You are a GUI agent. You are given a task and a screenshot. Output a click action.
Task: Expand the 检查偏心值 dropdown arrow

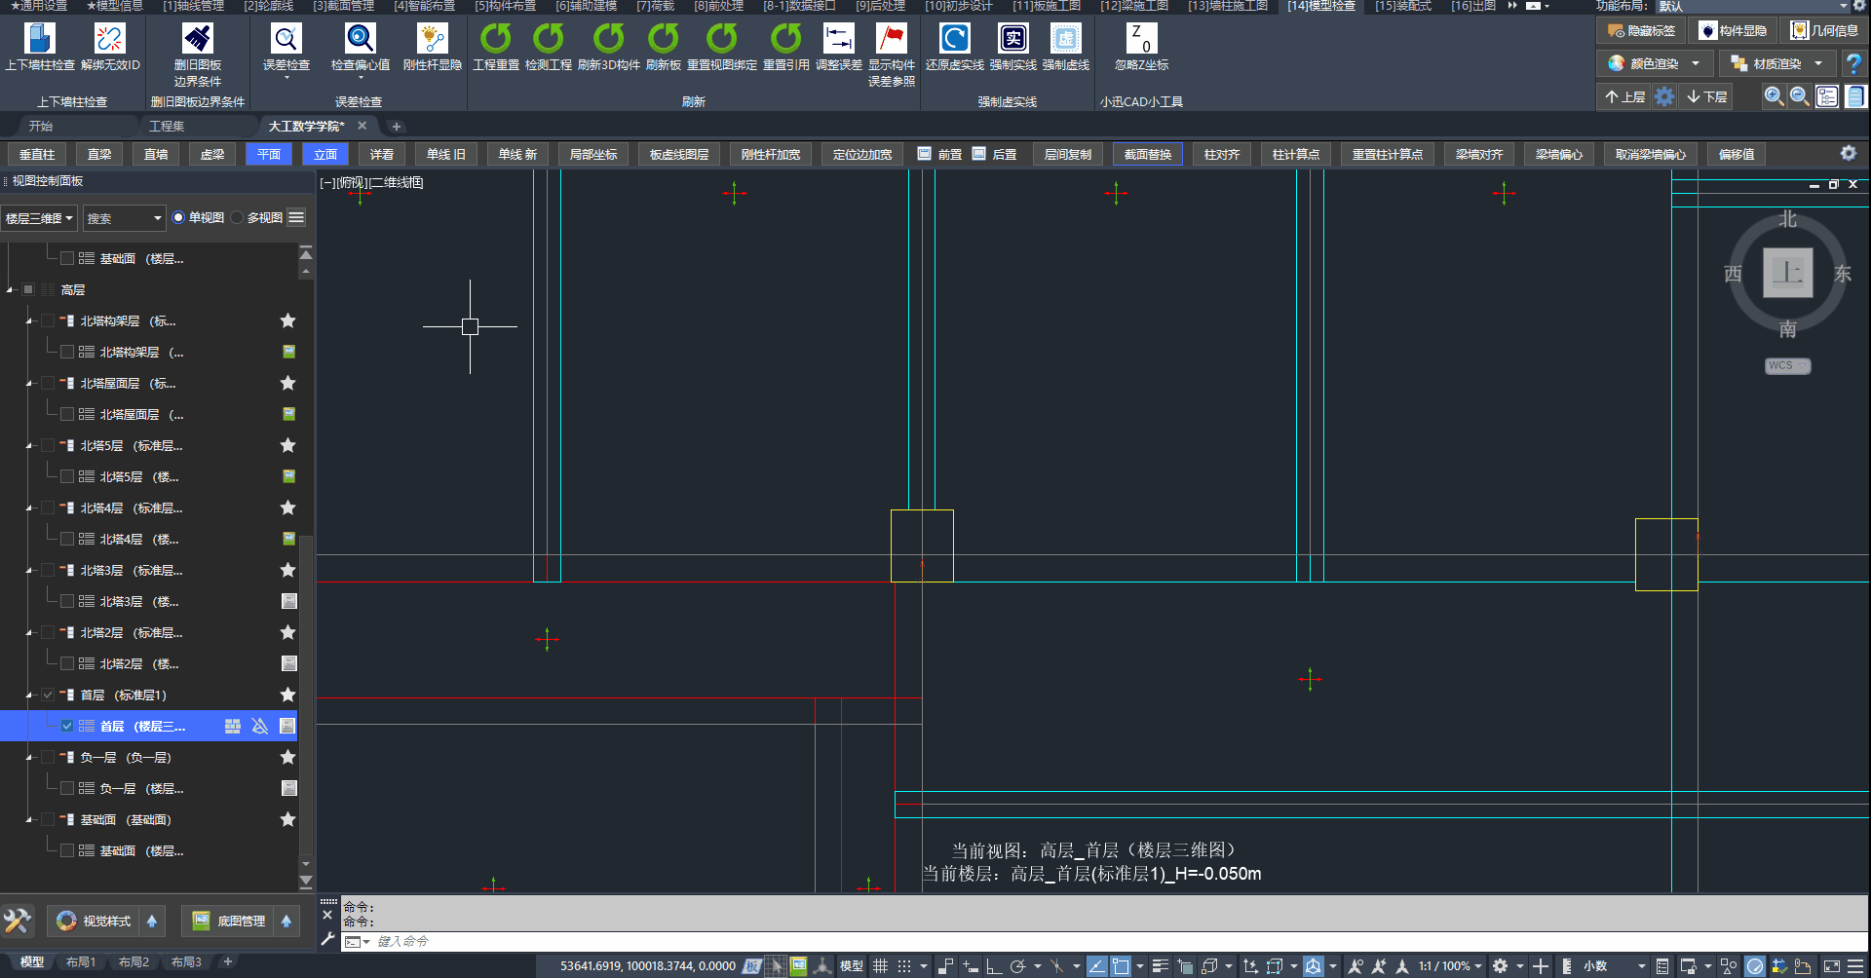click(360, 78)
